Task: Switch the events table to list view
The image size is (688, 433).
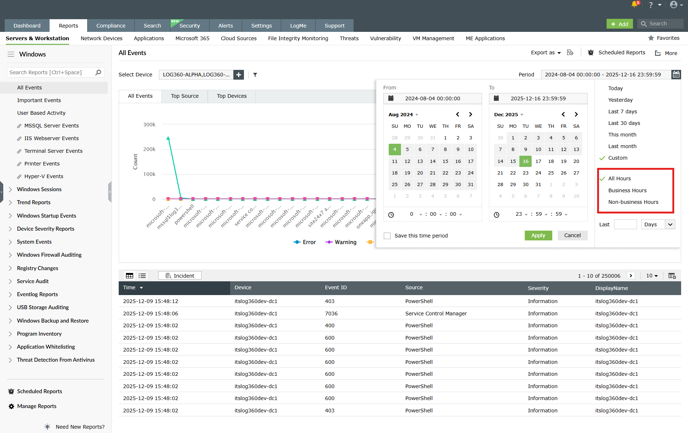Action: point(142,275)
